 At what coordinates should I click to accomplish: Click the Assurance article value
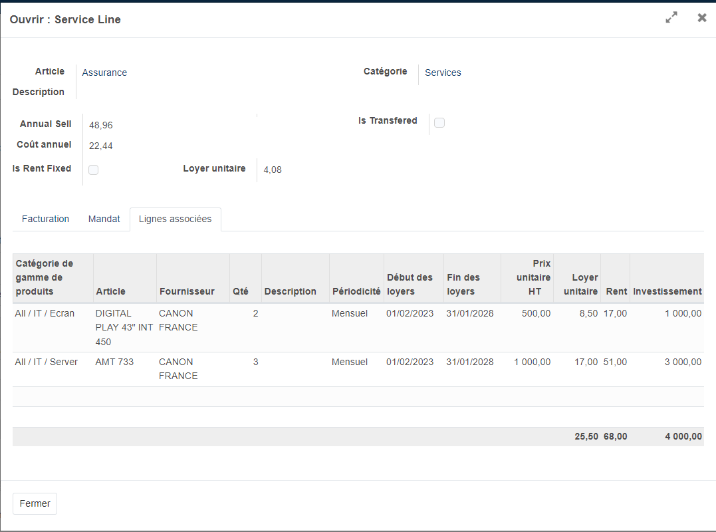pos(104,72)
